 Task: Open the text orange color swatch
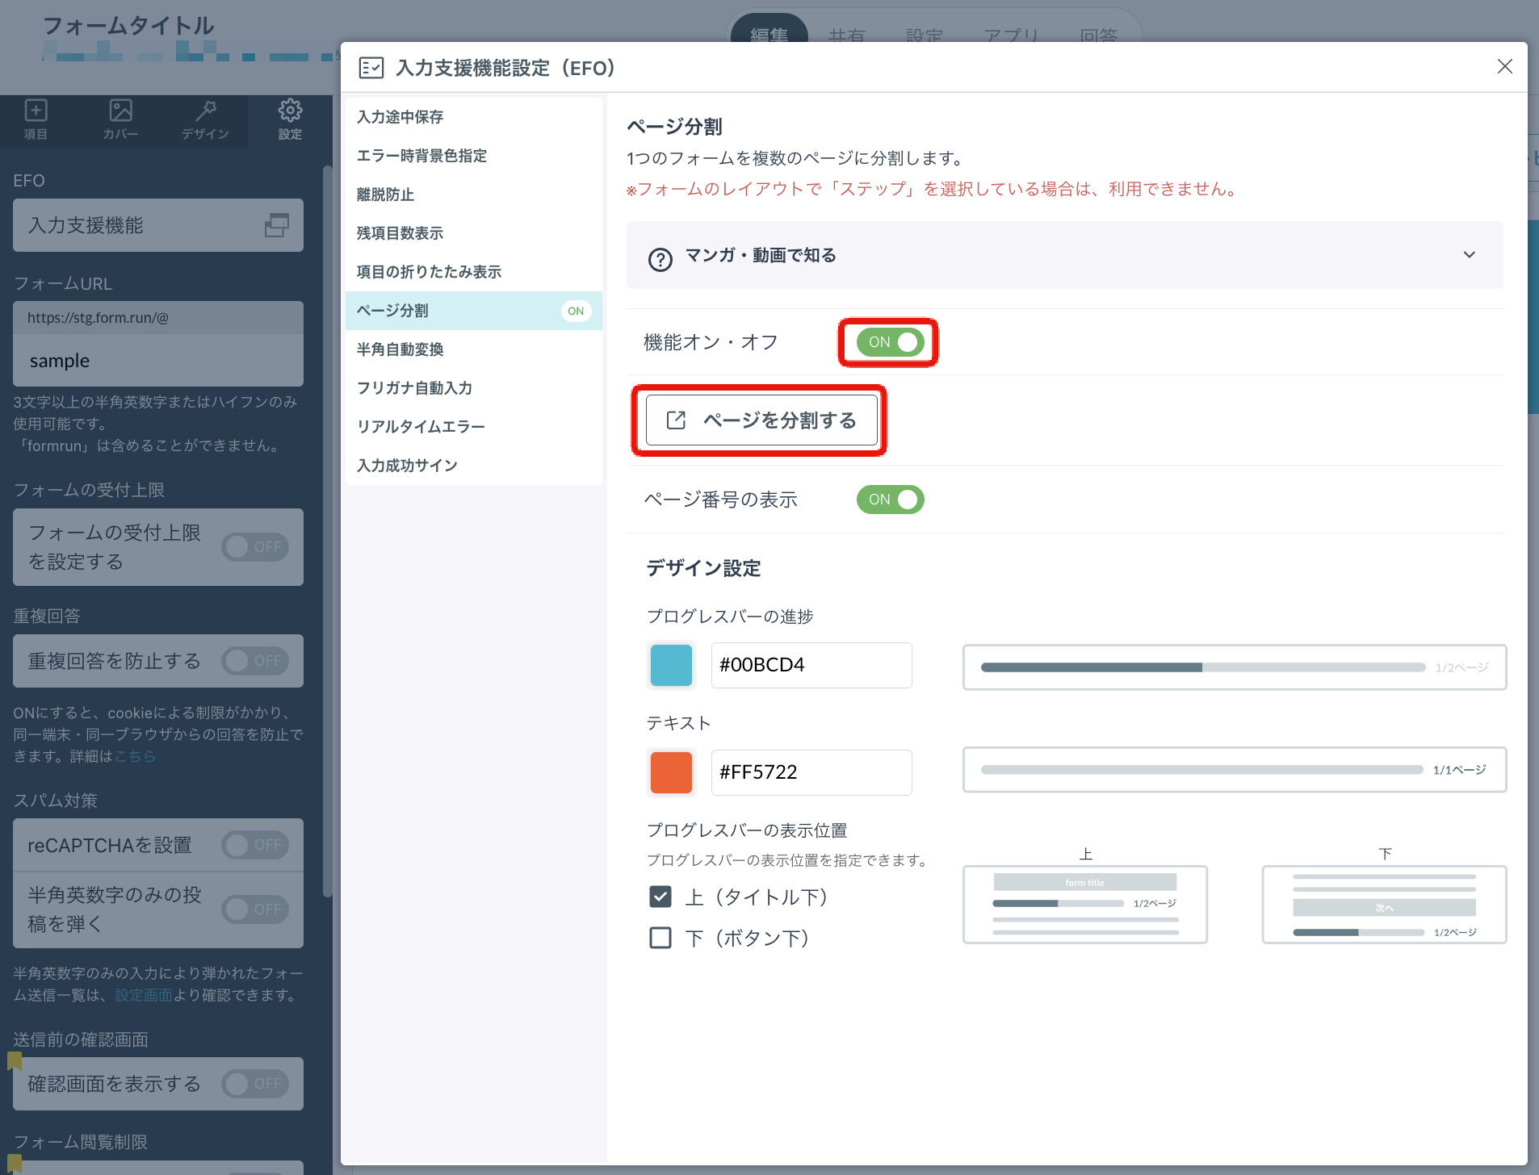tap(671, 772)
